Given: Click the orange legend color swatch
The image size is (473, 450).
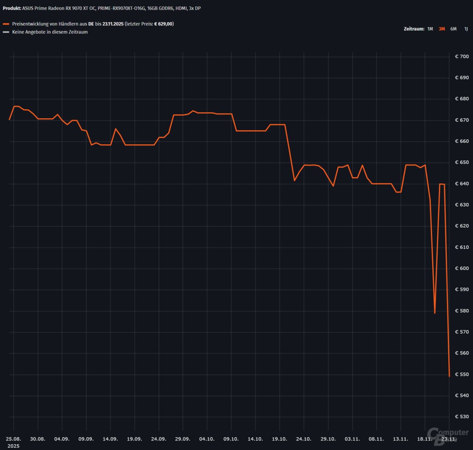Looking at the screenshot, I should click(6, 24).
